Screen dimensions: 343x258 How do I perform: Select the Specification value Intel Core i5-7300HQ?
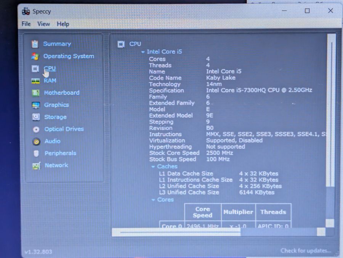259,90
